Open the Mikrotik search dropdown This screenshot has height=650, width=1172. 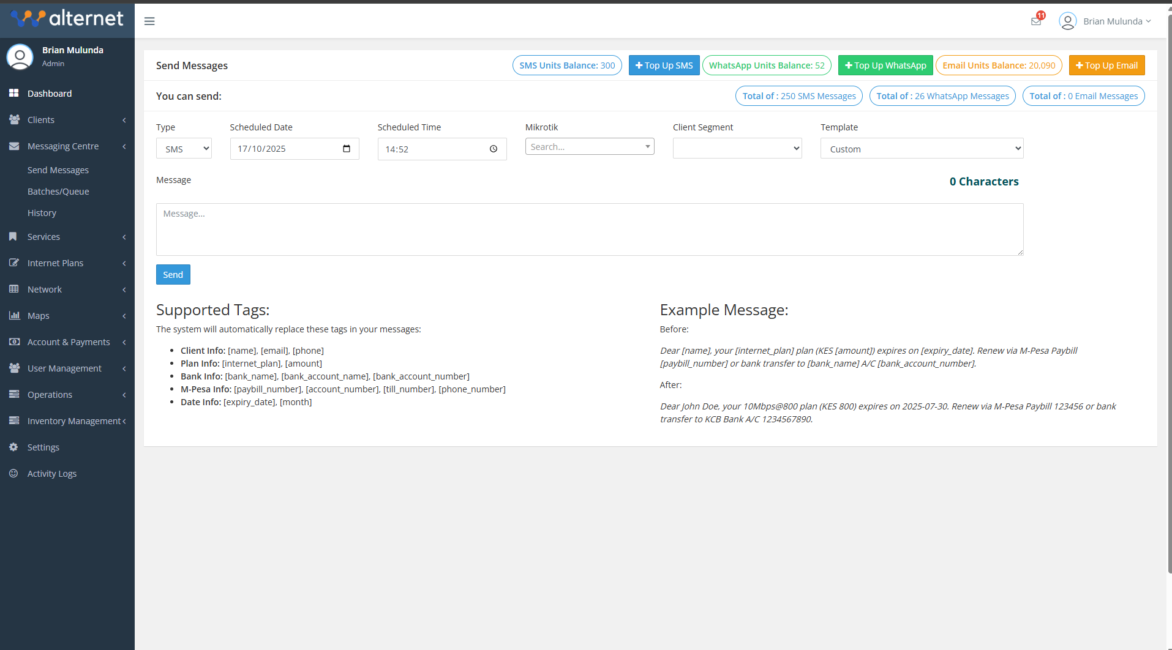589,147
